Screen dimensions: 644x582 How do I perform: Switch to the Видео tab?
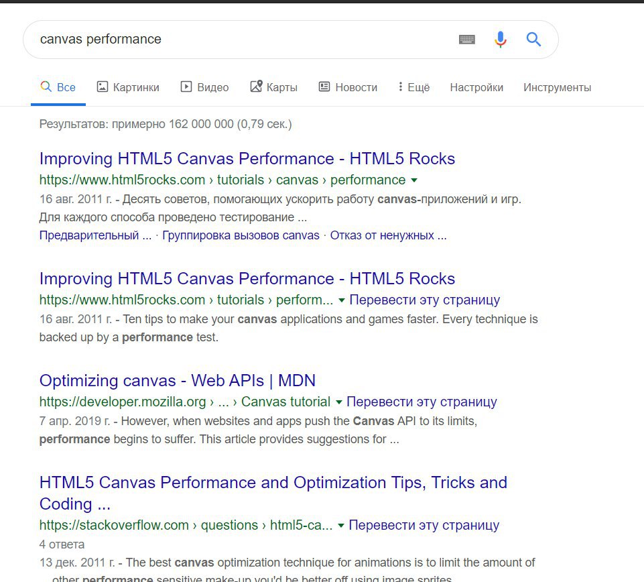pyautogui.click(x=205, y=87)
